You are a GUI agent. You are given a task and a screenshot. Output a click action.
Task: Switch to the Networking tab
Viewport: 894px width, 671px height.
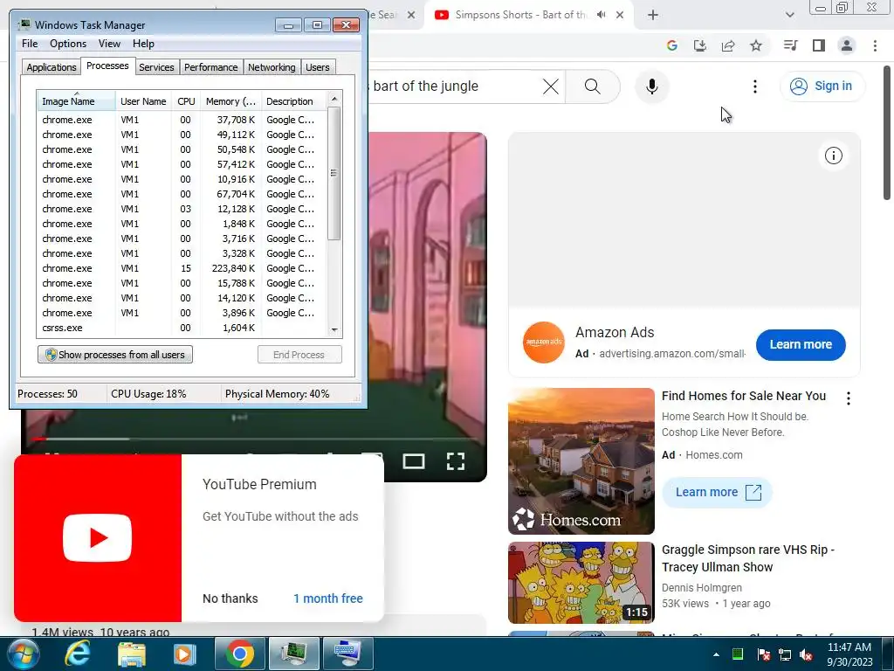coord(272,67)
